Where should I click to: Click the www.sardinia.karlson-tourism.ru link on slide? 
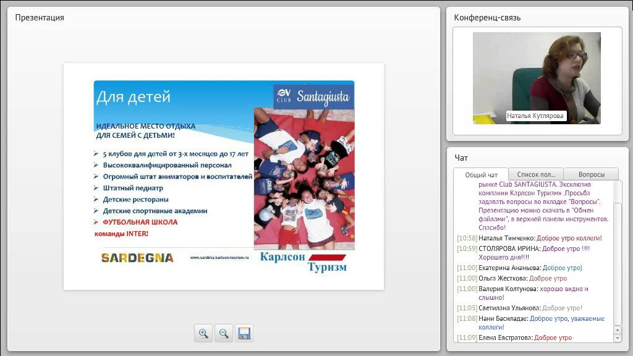click(x=219, y=258)
